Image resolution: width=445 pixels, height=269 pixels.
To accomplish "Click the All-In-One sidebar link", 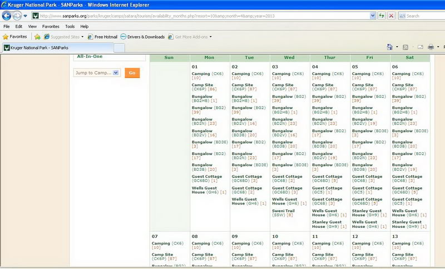I will [x=90, y=56].
